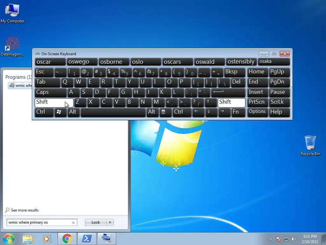
Task: Clear the Start menu search text
Action: click(x=73, y=222)
